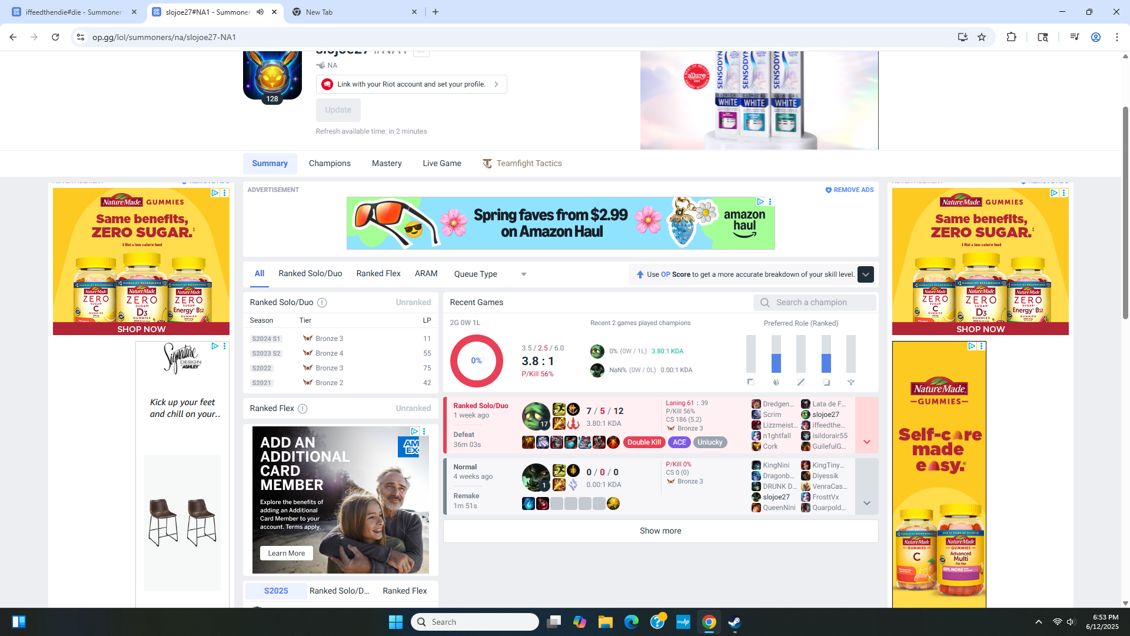Open the Queue Type dropdown
Image resolution: width=1130 pixels, height=636 pixels.
[490, 274]
